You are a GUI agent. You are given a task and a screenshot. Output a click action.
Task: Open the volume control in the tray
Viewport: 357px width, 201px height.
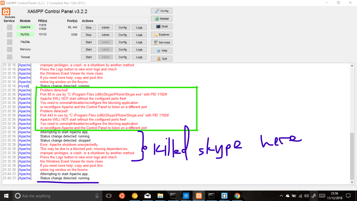pyautogui.click(x=307, y=196)
